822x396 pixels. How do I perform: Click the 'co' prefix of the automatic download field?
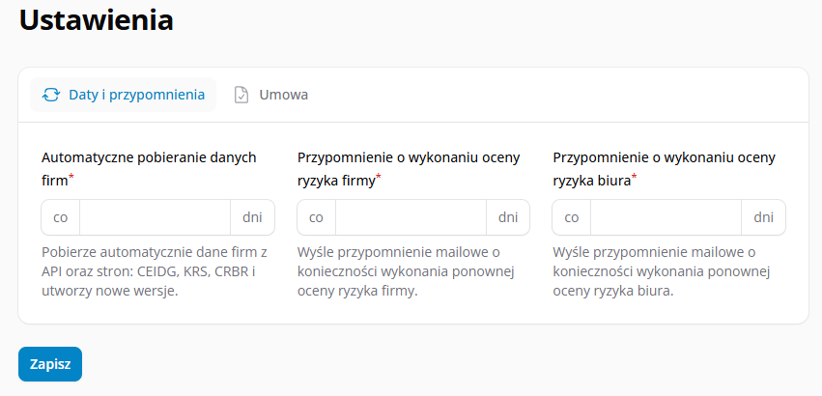click(x=61, y=217)
